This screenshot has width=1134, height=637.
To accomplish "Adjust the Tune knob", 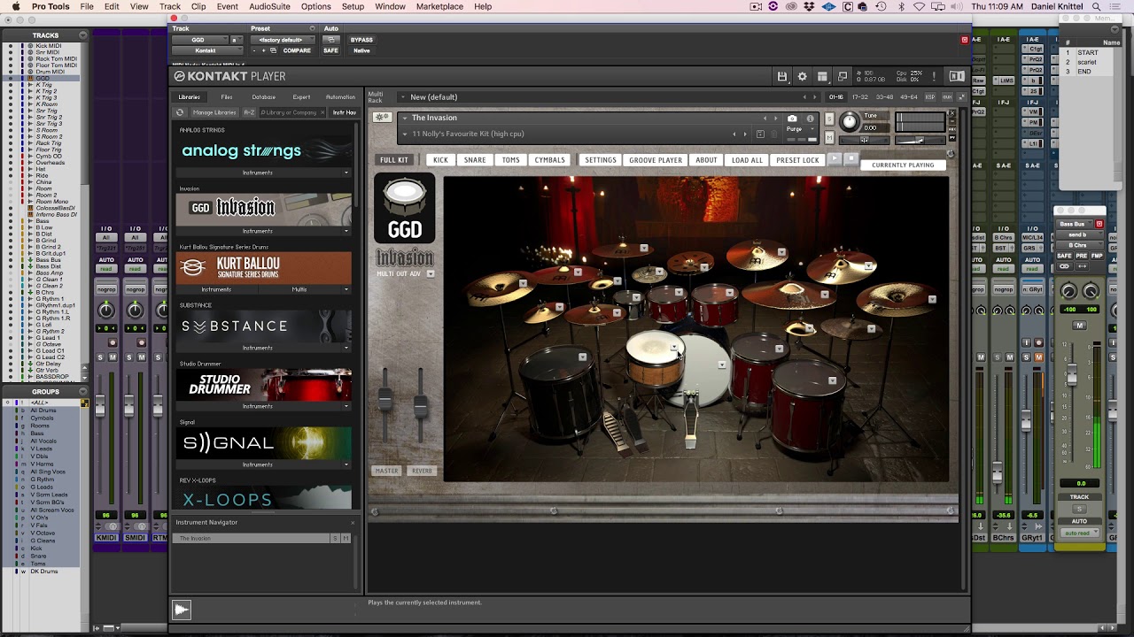I will click(850, 121).
